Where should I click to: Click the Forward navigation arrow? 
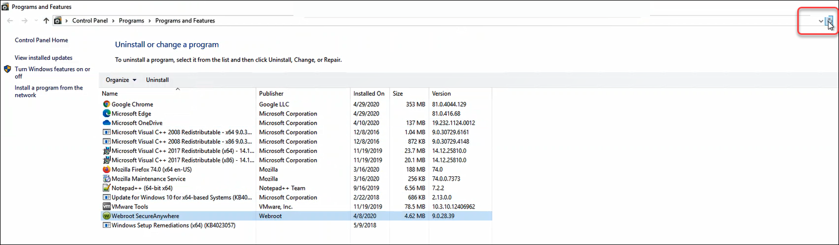pos(25,21)
